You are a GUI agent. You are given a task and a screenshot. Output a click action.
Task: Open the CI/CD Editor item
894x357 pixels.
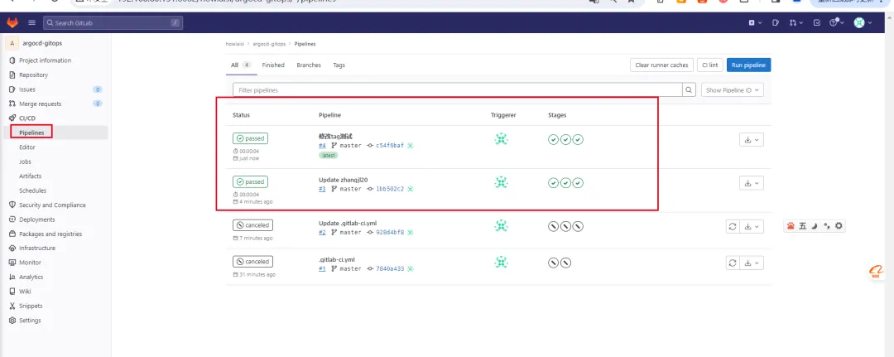pos(27,147)
